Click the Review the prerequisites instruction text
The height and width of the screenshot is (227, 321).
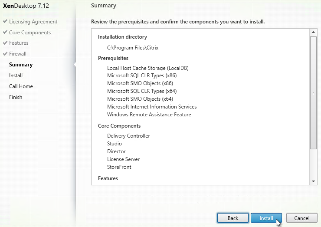(178, 22)
